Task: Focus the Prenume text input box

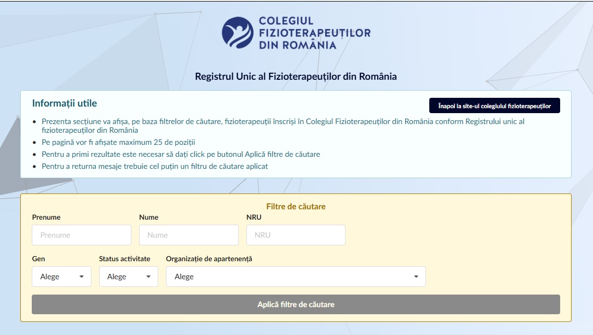Action: point(82,235)
